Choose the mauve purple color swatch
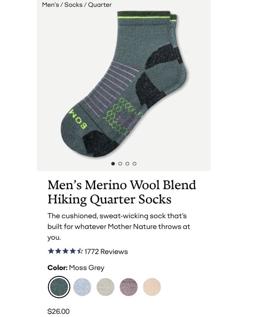This screenshot has width=257, height=317. pos(129,287)
